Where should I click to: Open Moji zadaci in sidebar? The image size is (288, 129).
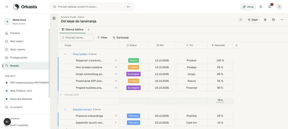click(25, 41)
